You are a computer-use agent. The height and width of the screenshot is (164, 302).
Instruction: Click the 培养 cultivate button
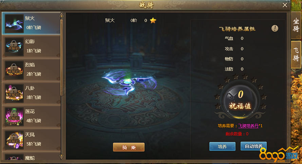point(222,146)
